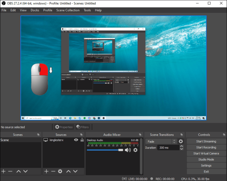
Task: Enable Studio Mode
Action: tap(206, 159)
